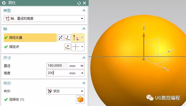
Task: Click the 高度 input field
Action: point(57,73)
